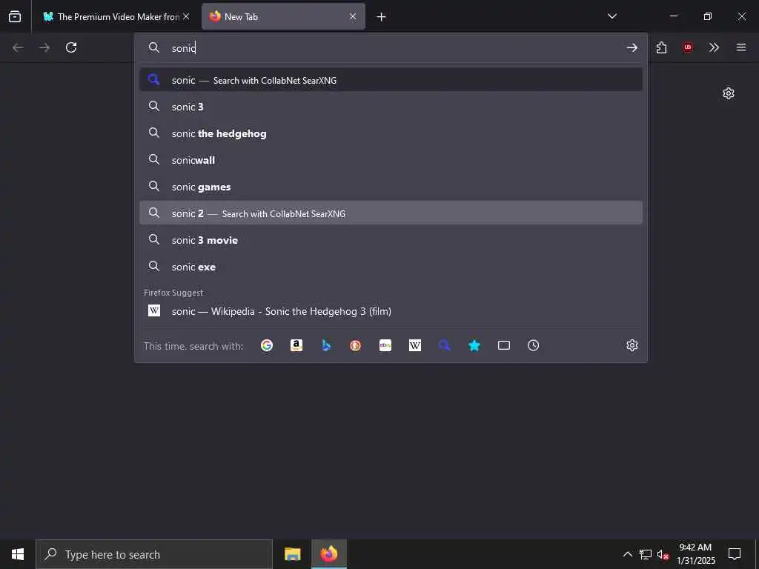
Task: Choose sonic 3 movie suggestion
Action: coord(391,239)
